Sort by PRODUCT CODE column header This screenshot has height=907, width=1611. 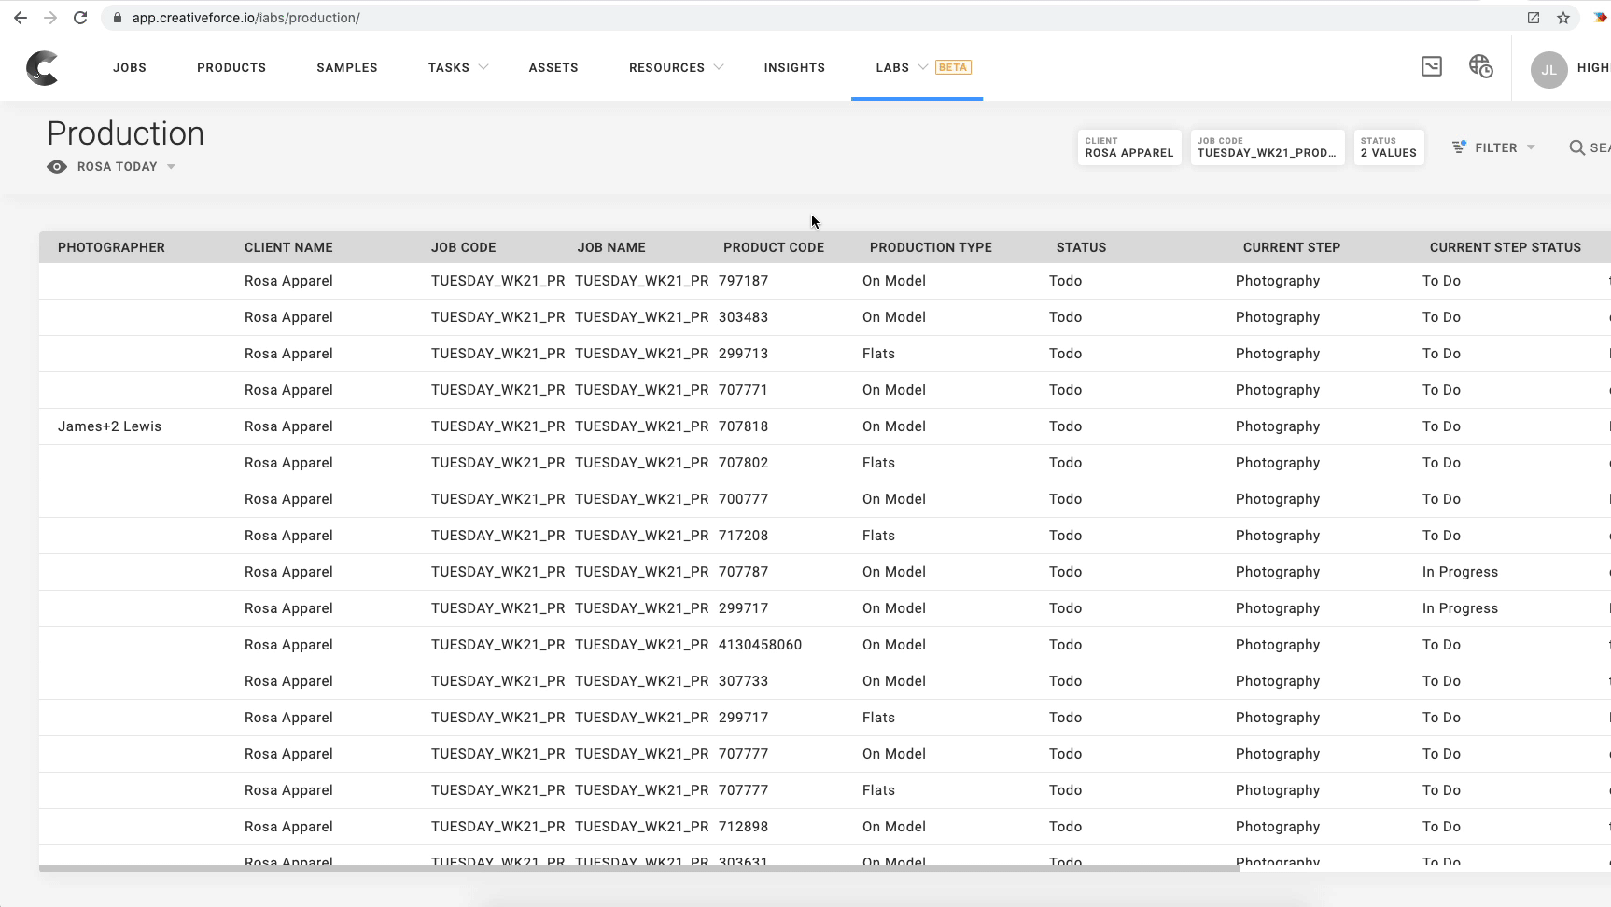coord(774,247)
